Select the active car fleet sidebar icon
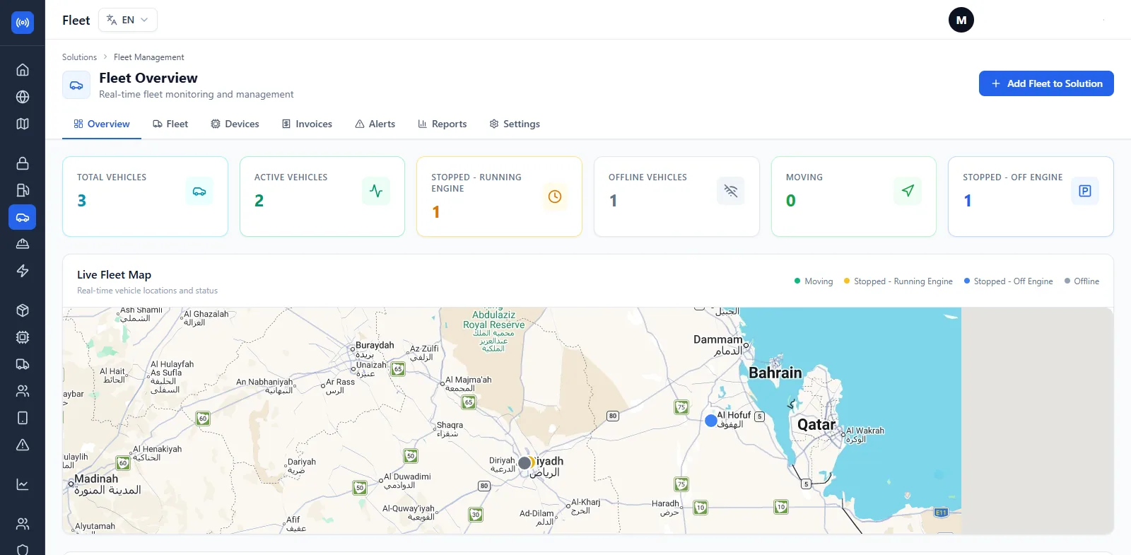Screen dimensions: 1131x555 point(23,217)
